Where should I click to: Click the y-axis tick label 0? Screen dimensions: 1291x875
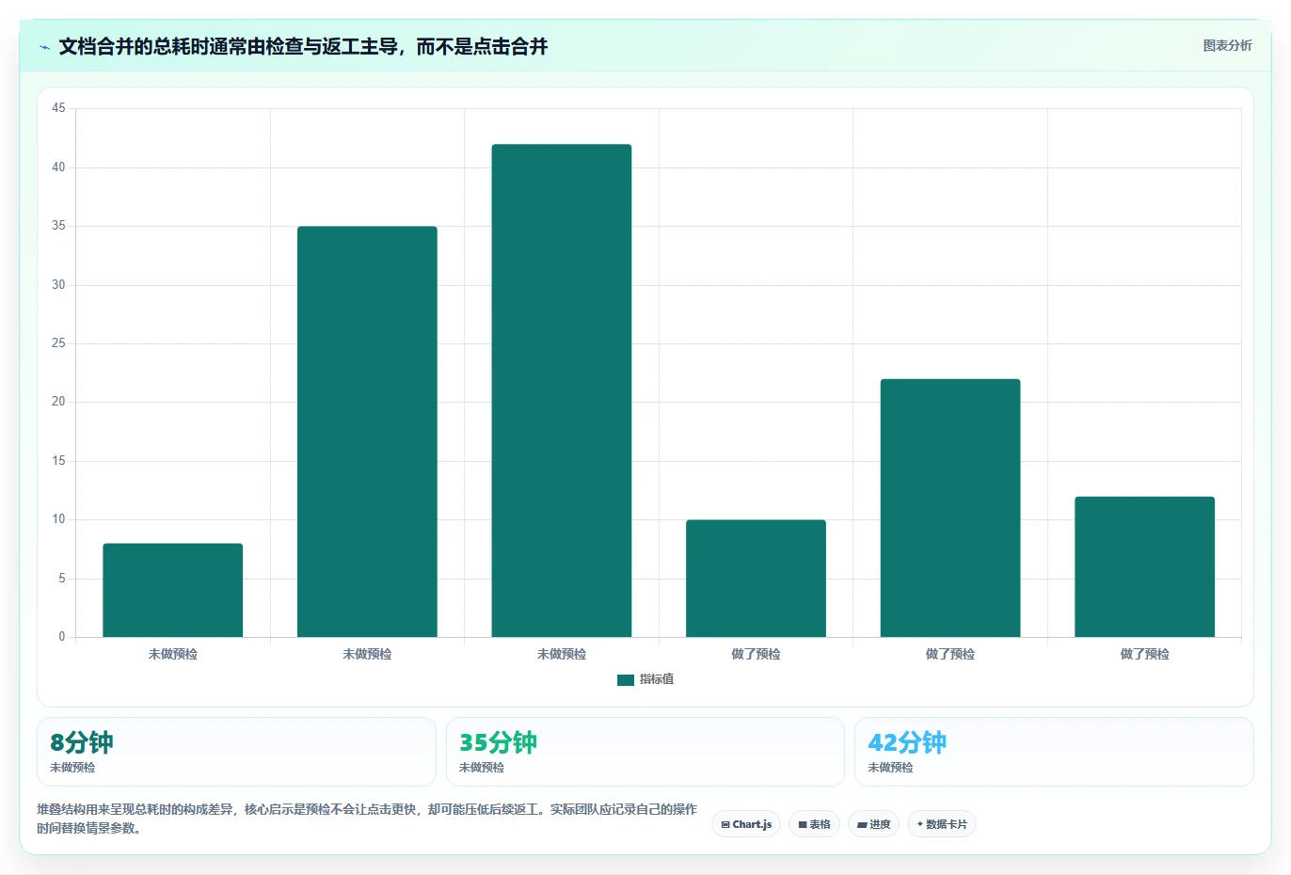click(62, 637)
